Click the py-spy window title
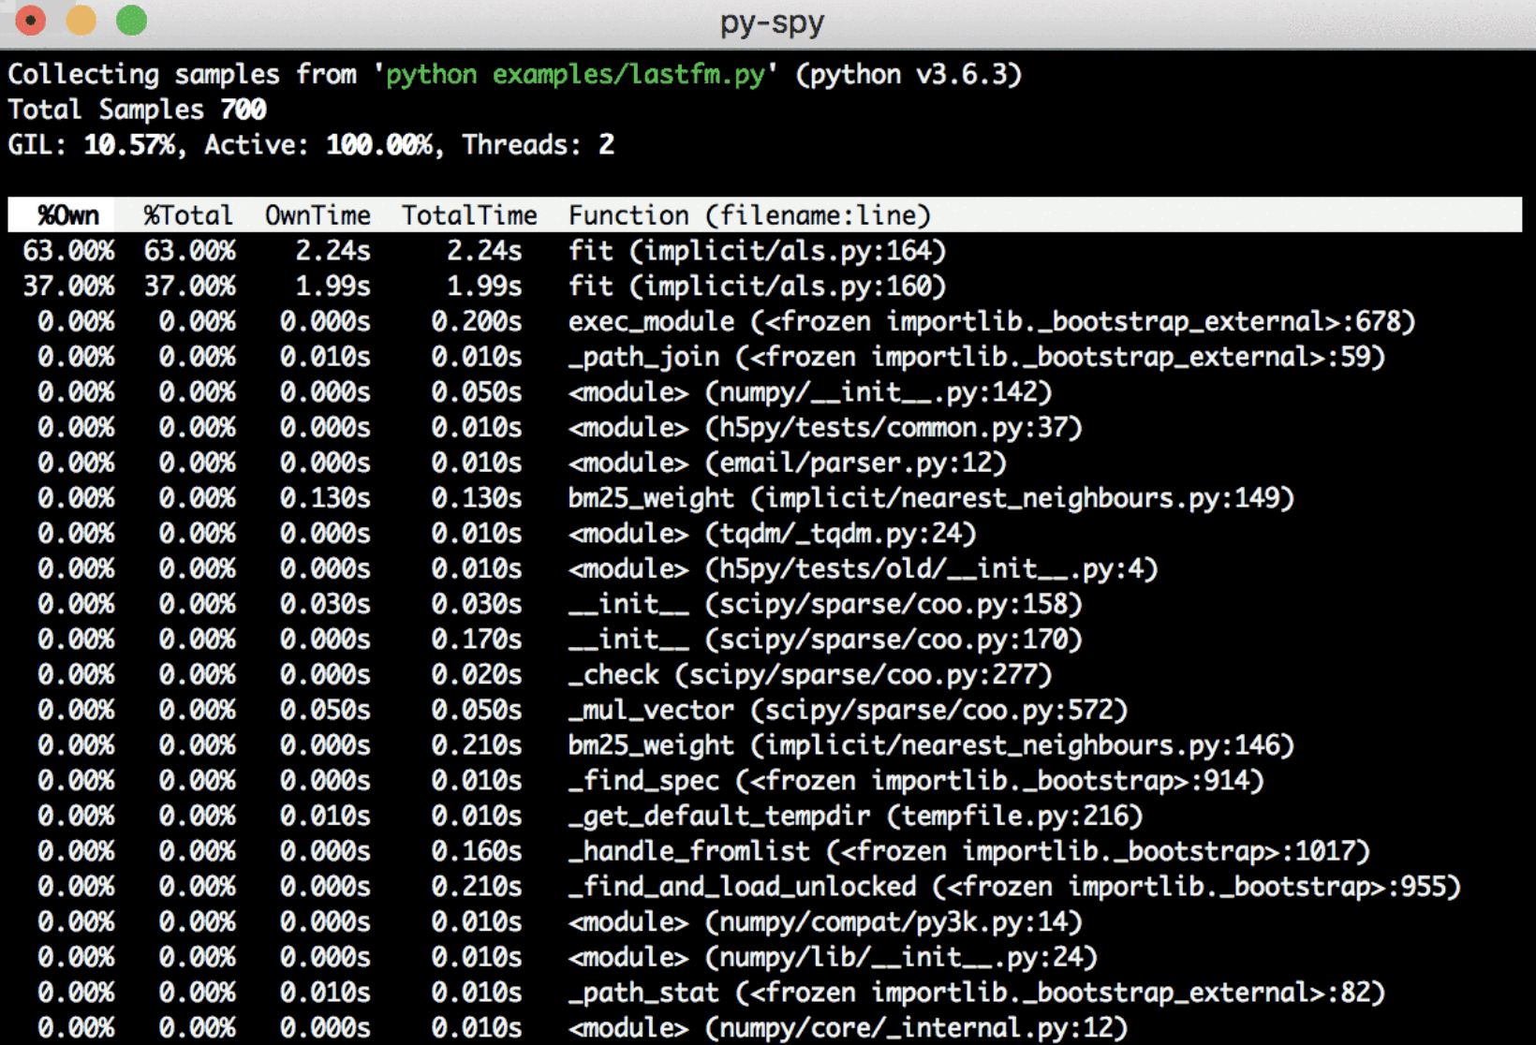The width and height of the screenshot is (1536, 1045). pos(772,22)
